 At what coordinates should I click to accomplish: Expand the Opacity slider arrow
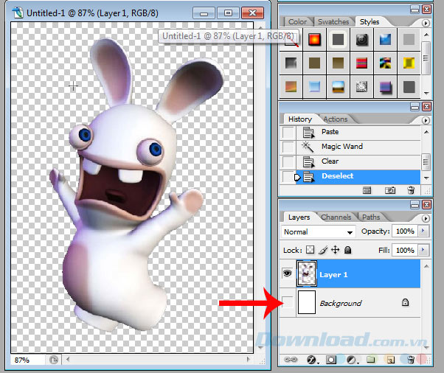[423, 231]
